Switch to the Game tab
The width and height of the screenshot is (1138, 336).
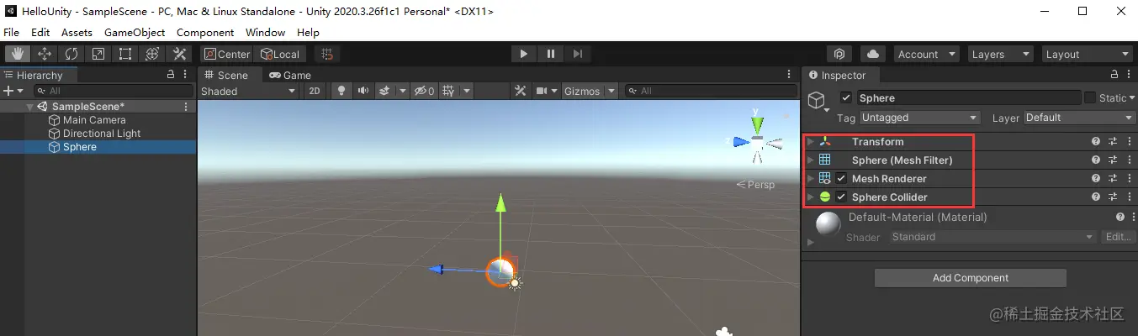[290, 75]
